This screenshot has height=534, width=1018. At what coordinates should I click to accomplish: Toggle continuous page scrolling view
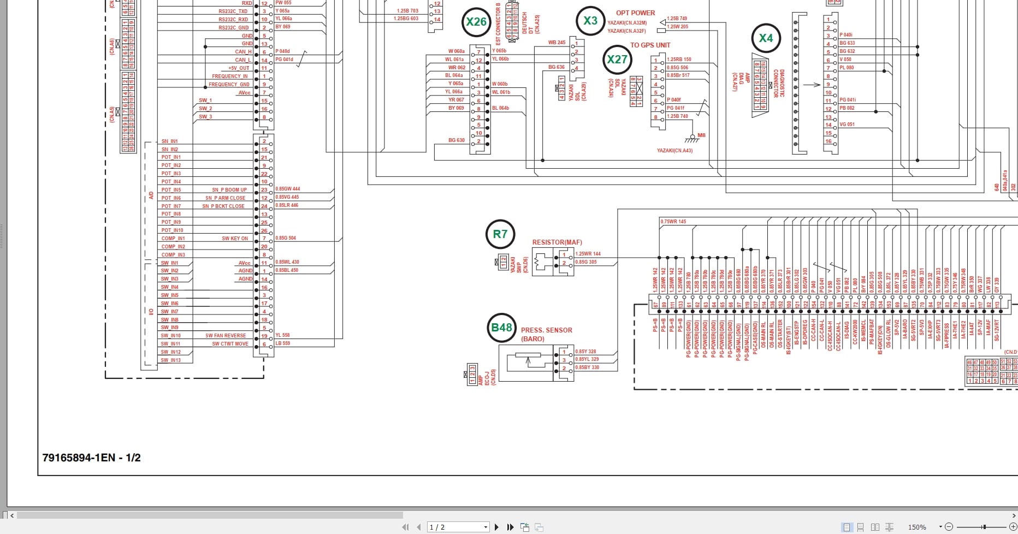tap(861, 527)
